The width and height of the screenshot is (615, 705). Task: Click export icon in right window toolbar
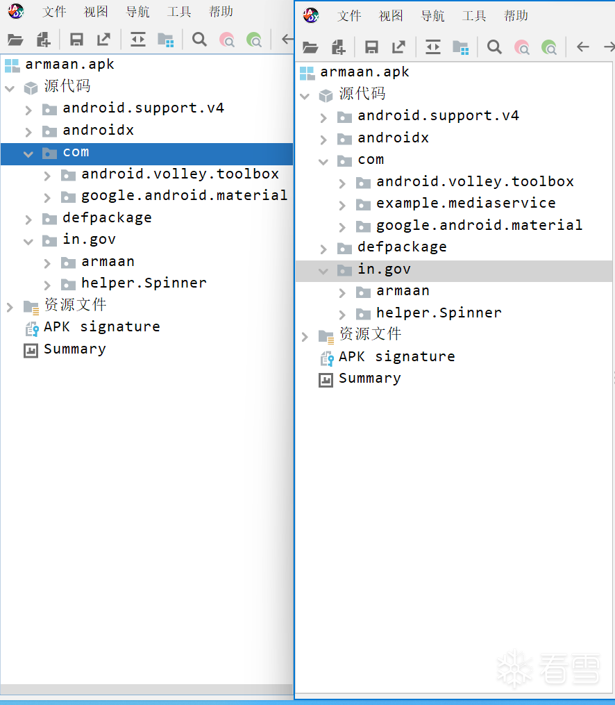click(398, 47)
